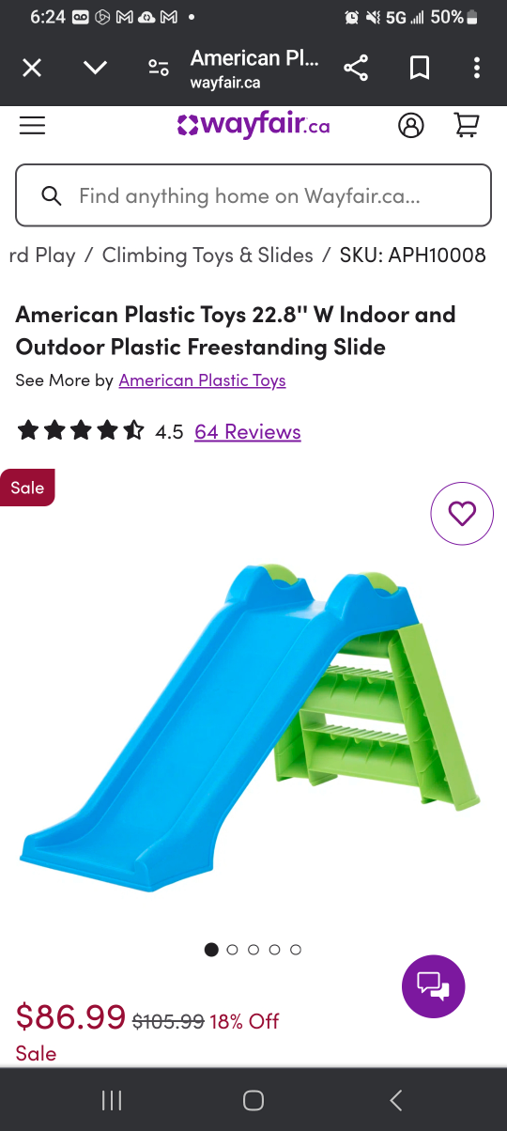
Task: Visit American Plastic Toys brand link
Action: (x=202, y=380)
